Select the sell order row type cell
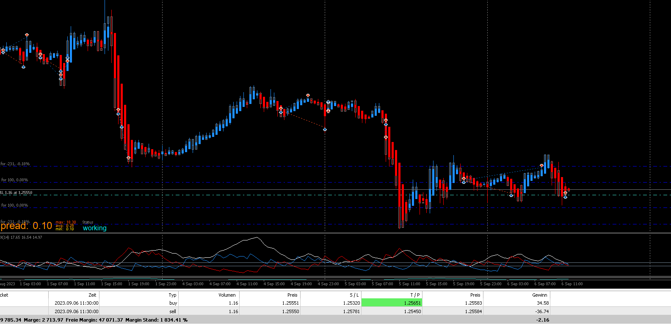This screenshot has height=333, width=671. coord(173,311)
